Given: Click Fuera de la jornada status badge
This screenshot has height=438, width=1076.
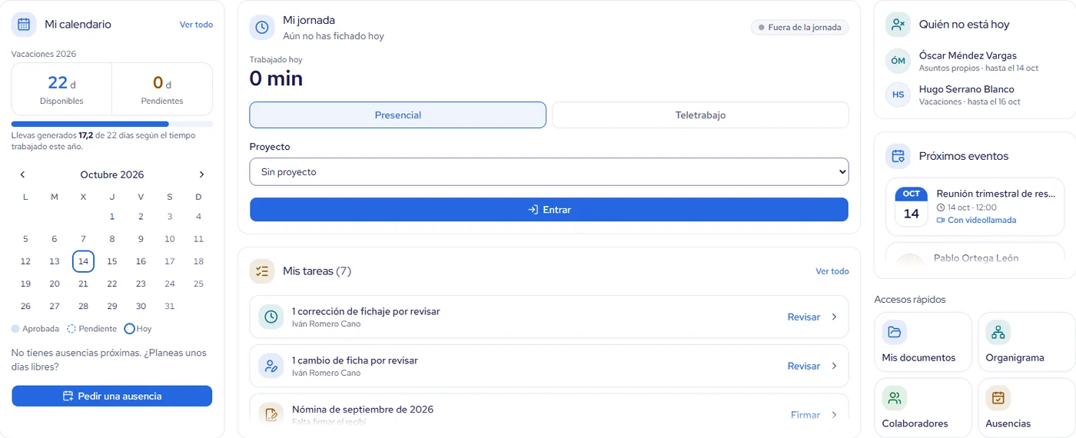Looking at the screenshot, I should [x=799, y=28].
